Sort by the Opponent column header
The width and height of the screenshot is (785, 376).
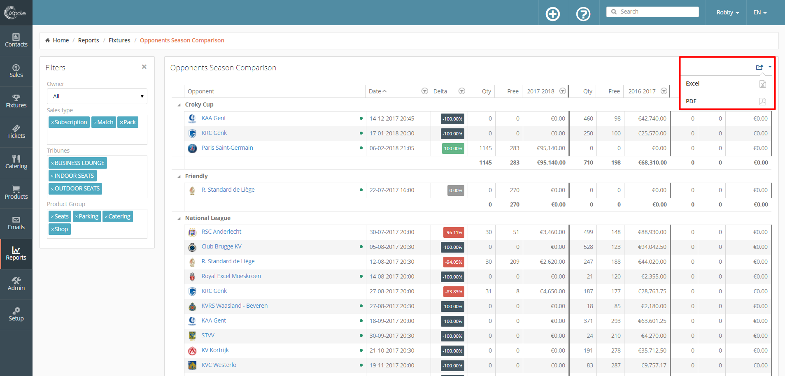coord(201,91)
